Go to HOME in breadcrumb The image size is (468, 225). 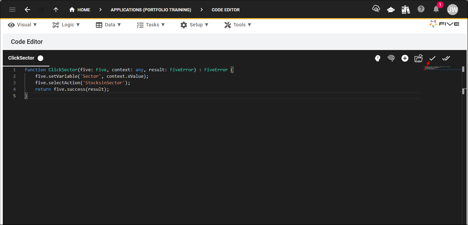[80, 10]
